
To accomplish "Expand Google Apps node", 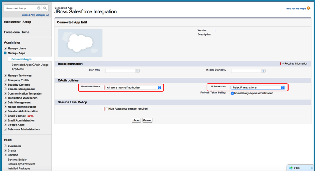I will click(5, 125).
